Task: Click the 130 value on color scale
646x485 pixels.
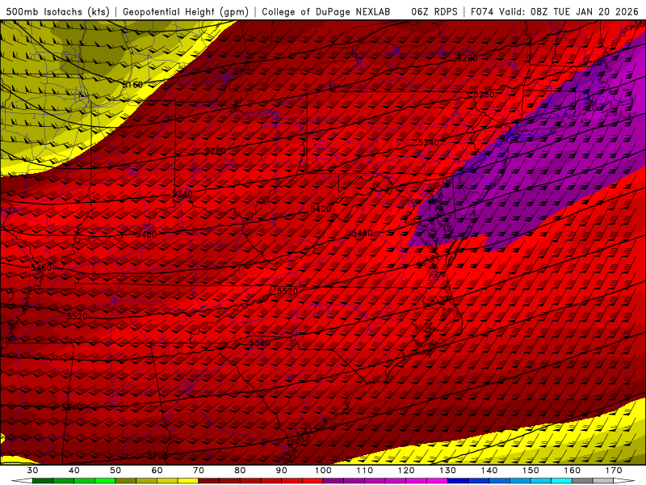Action: tap(447, 470)
